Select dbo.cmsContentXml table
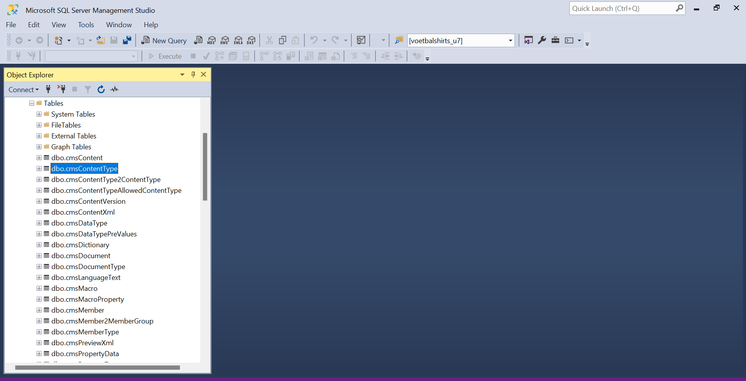This screenshot has height=381, width=746. (x=83, y=212)
